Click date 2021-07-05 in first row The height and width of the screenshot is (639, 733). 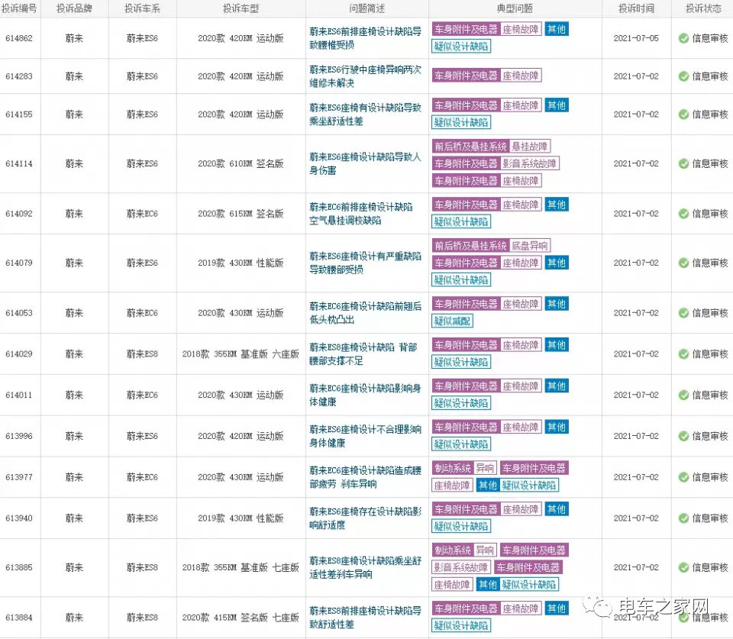click(636, 38)
